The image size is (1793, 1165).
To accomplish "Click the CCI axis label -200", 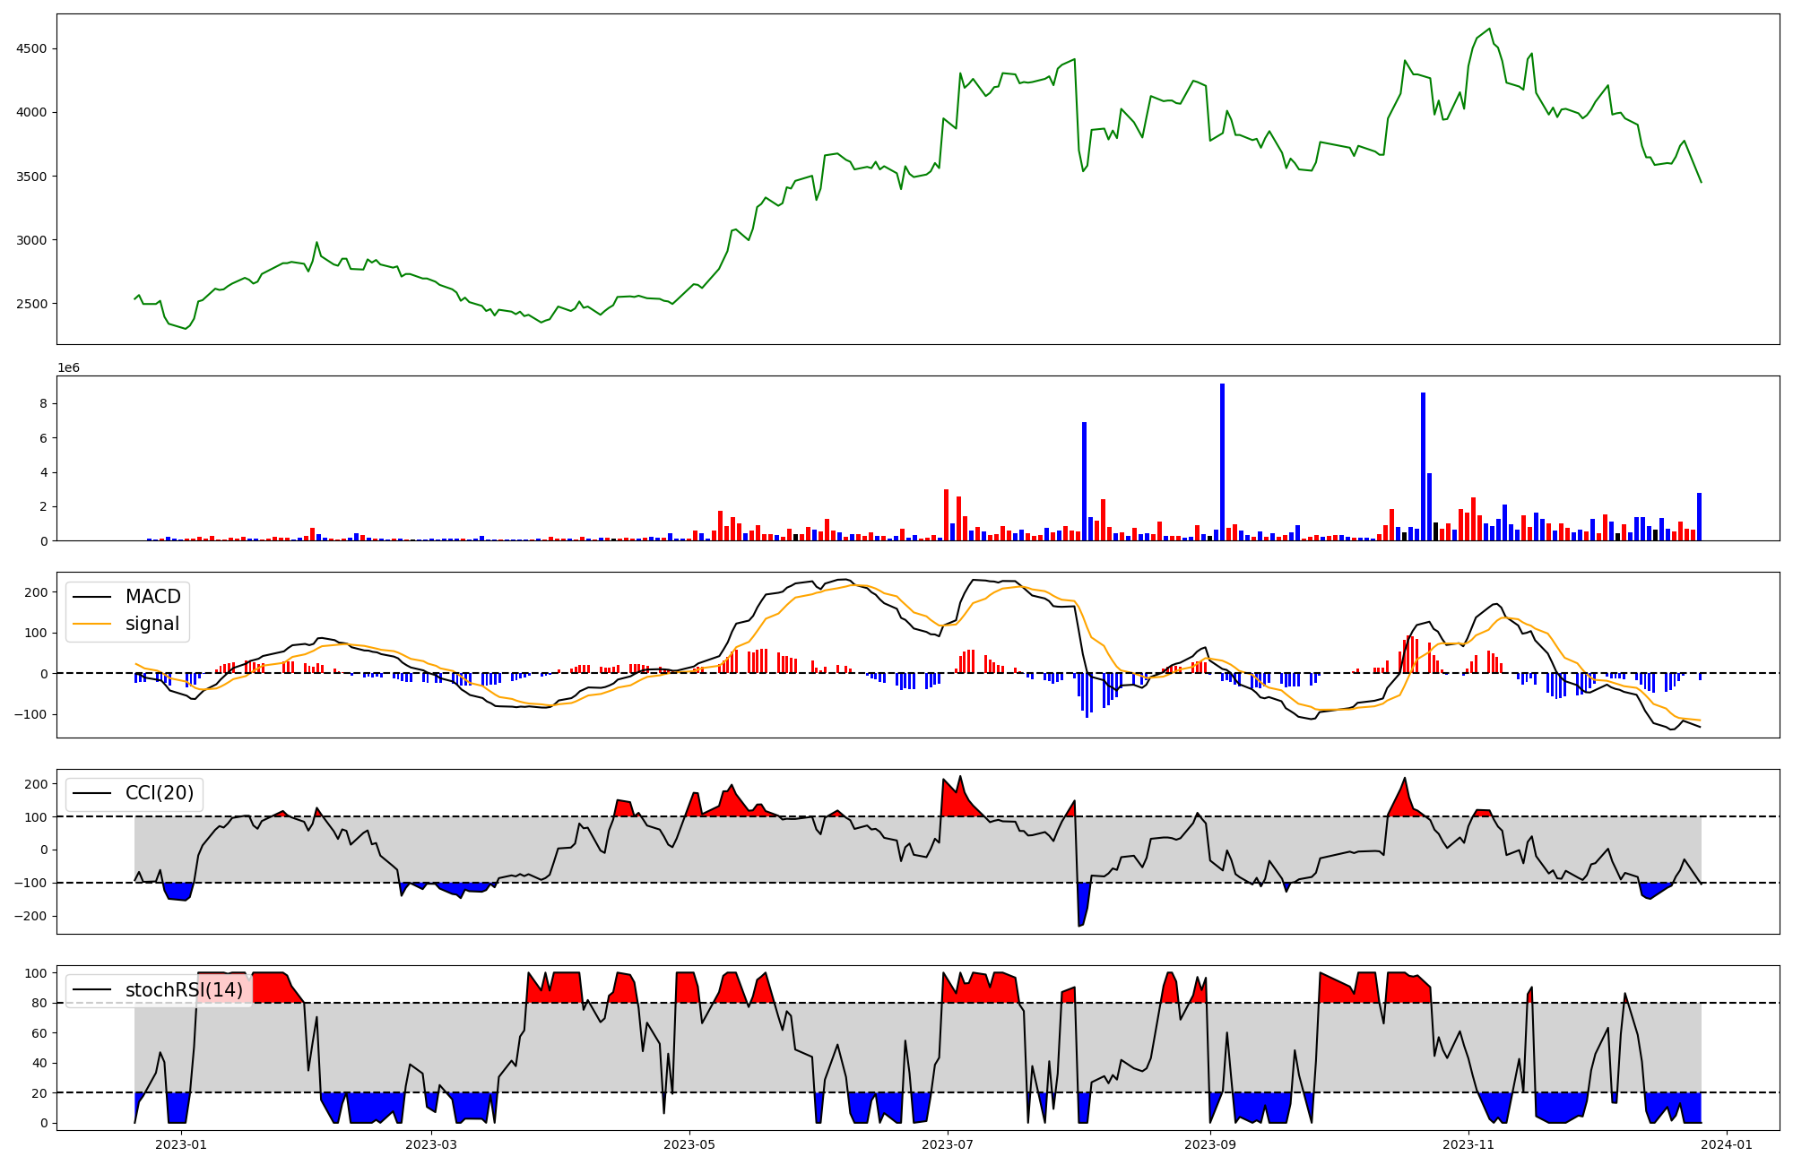I will coord(30,916).
